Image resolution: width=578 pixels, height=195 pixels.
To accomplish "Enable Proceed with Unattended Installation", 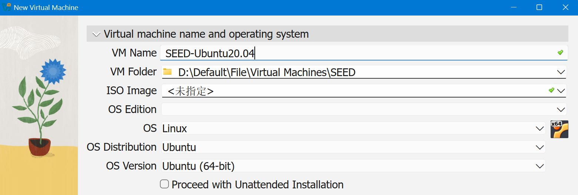I will click(x=164, y=184).
